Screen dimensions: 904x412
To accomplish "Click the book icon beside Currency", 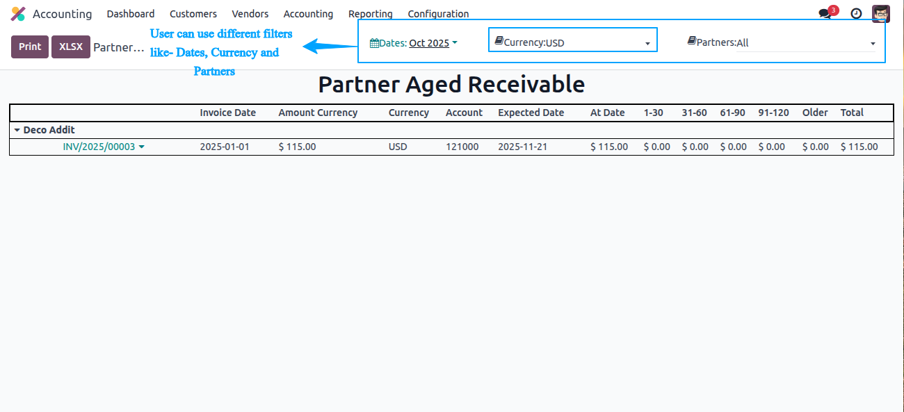I will pos(499,42).
